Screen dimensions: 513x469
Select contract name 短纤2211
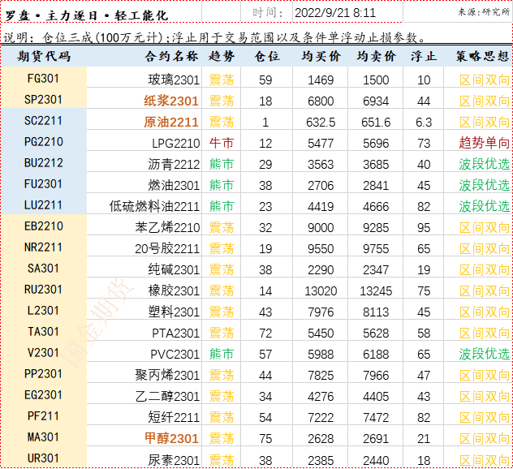(174, 417)
